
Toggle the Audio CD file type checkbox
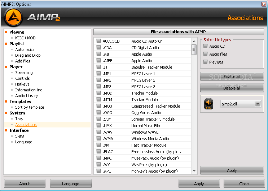[206, 46]
